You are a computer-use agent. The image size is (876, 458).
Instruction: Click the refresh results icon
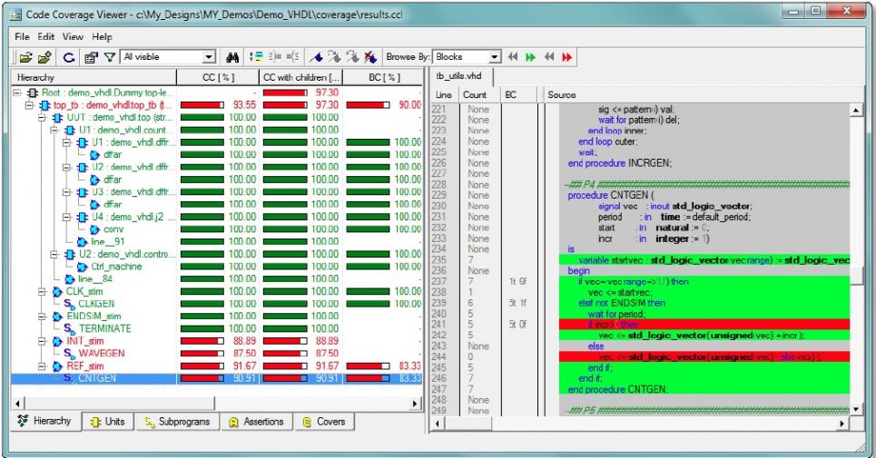[x=69, y=57]
